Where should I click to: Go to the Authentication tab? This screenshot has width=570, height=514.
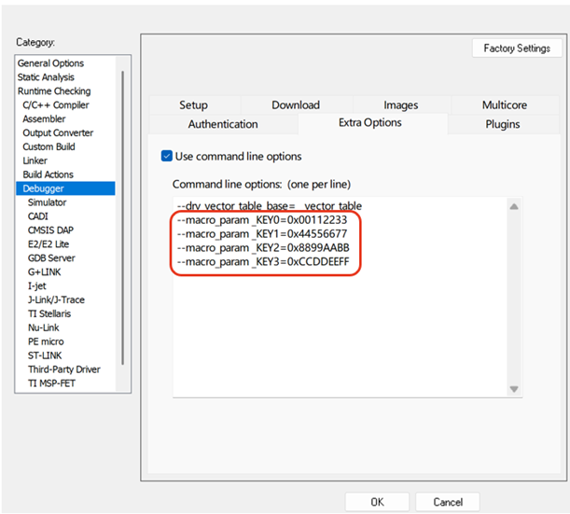pyautogui.click(x=223, y=124)
